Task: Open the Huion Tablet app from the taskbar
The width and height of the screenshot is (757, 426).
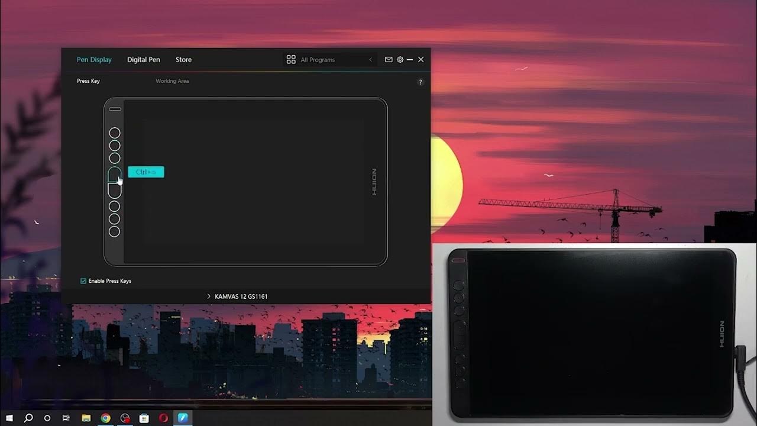Action: tap(183, 418)
